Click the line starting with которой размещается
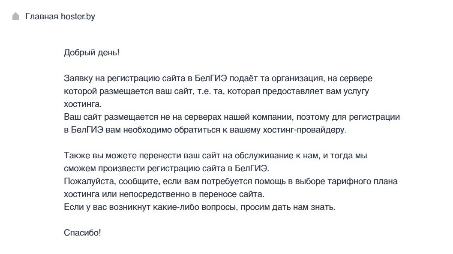 [216, 91]
